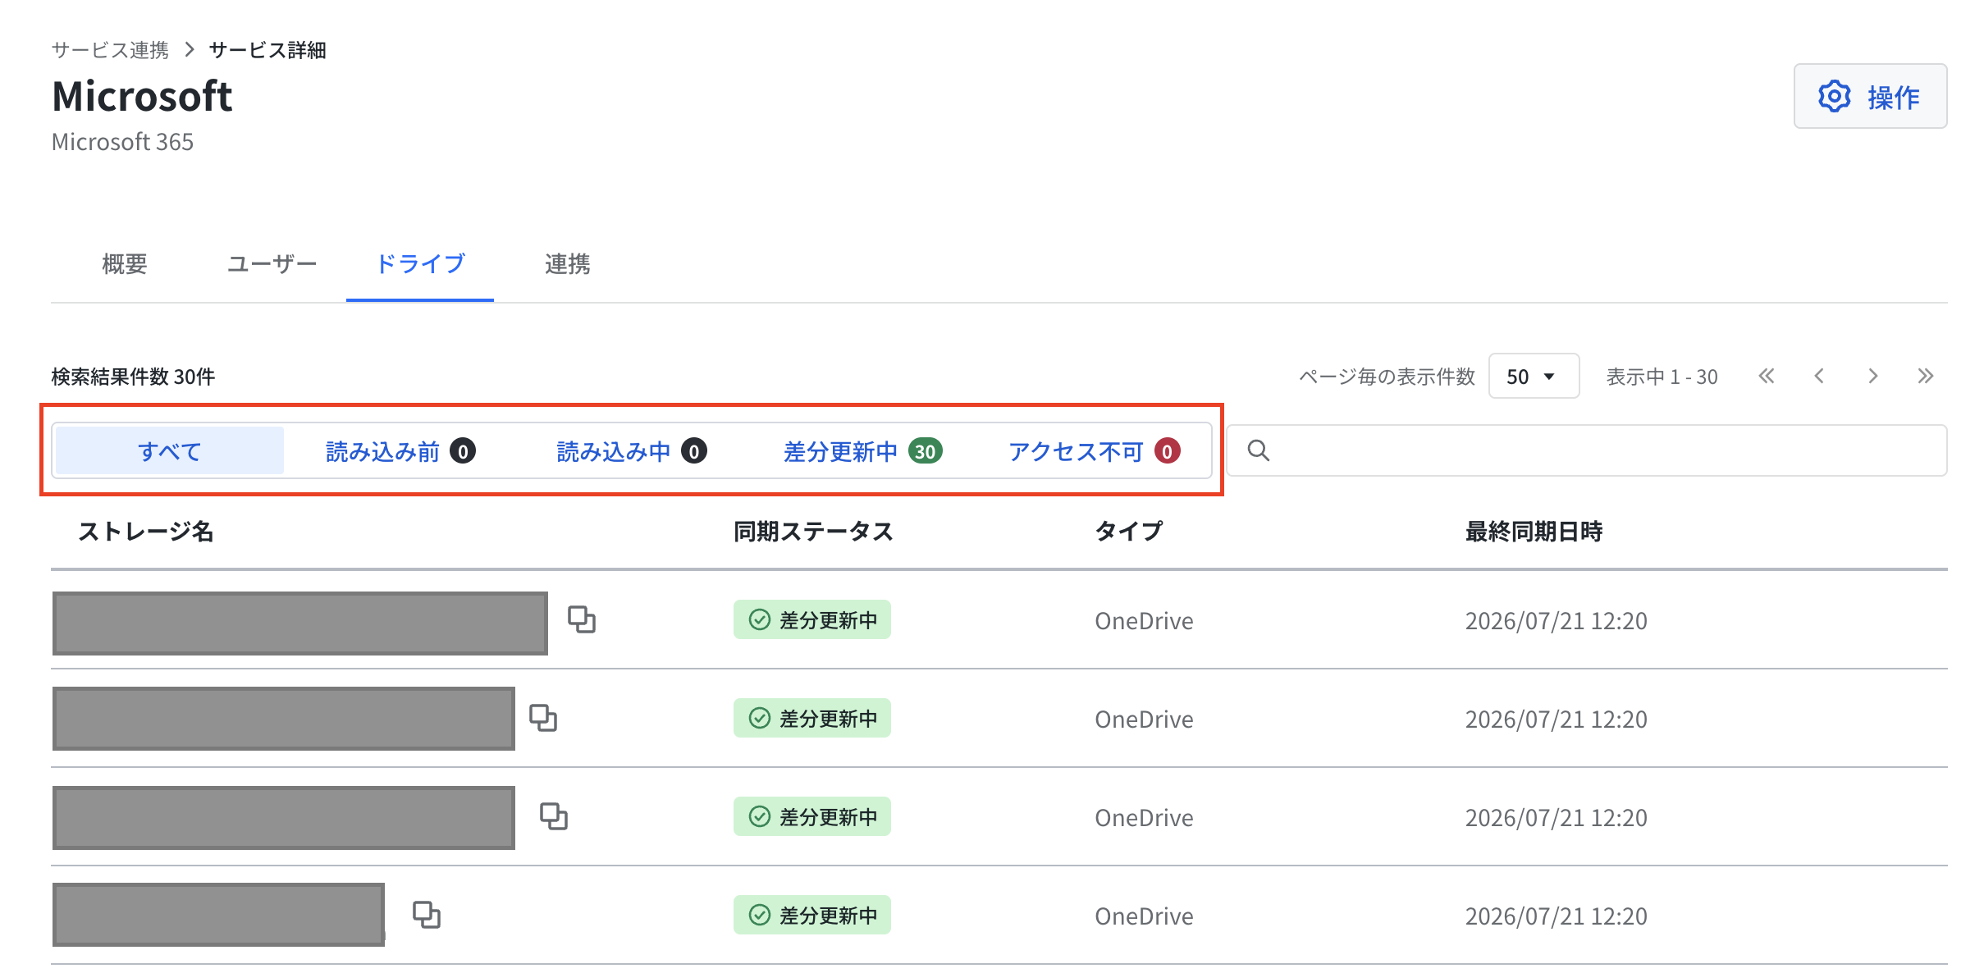Filter drives by 読み込み中 status

click(631, 450)
